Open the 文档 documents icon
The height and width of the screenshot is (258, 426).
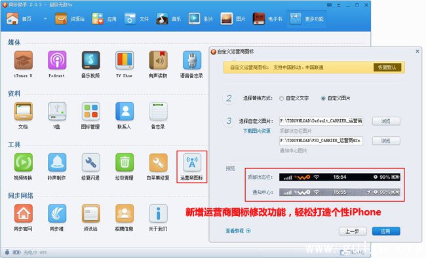pos(23,111)
